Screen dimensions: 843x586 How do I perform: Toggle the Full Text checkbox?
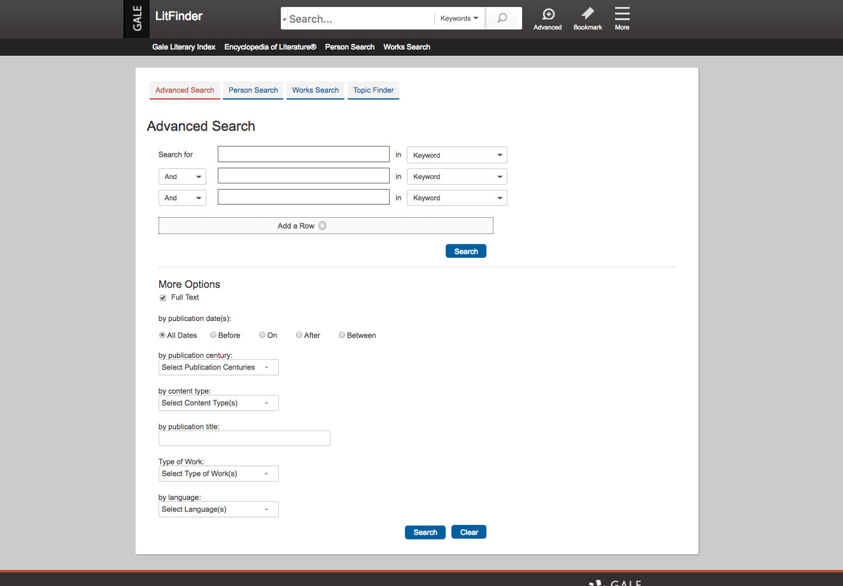pyautogui.click(x=163, y=297)
